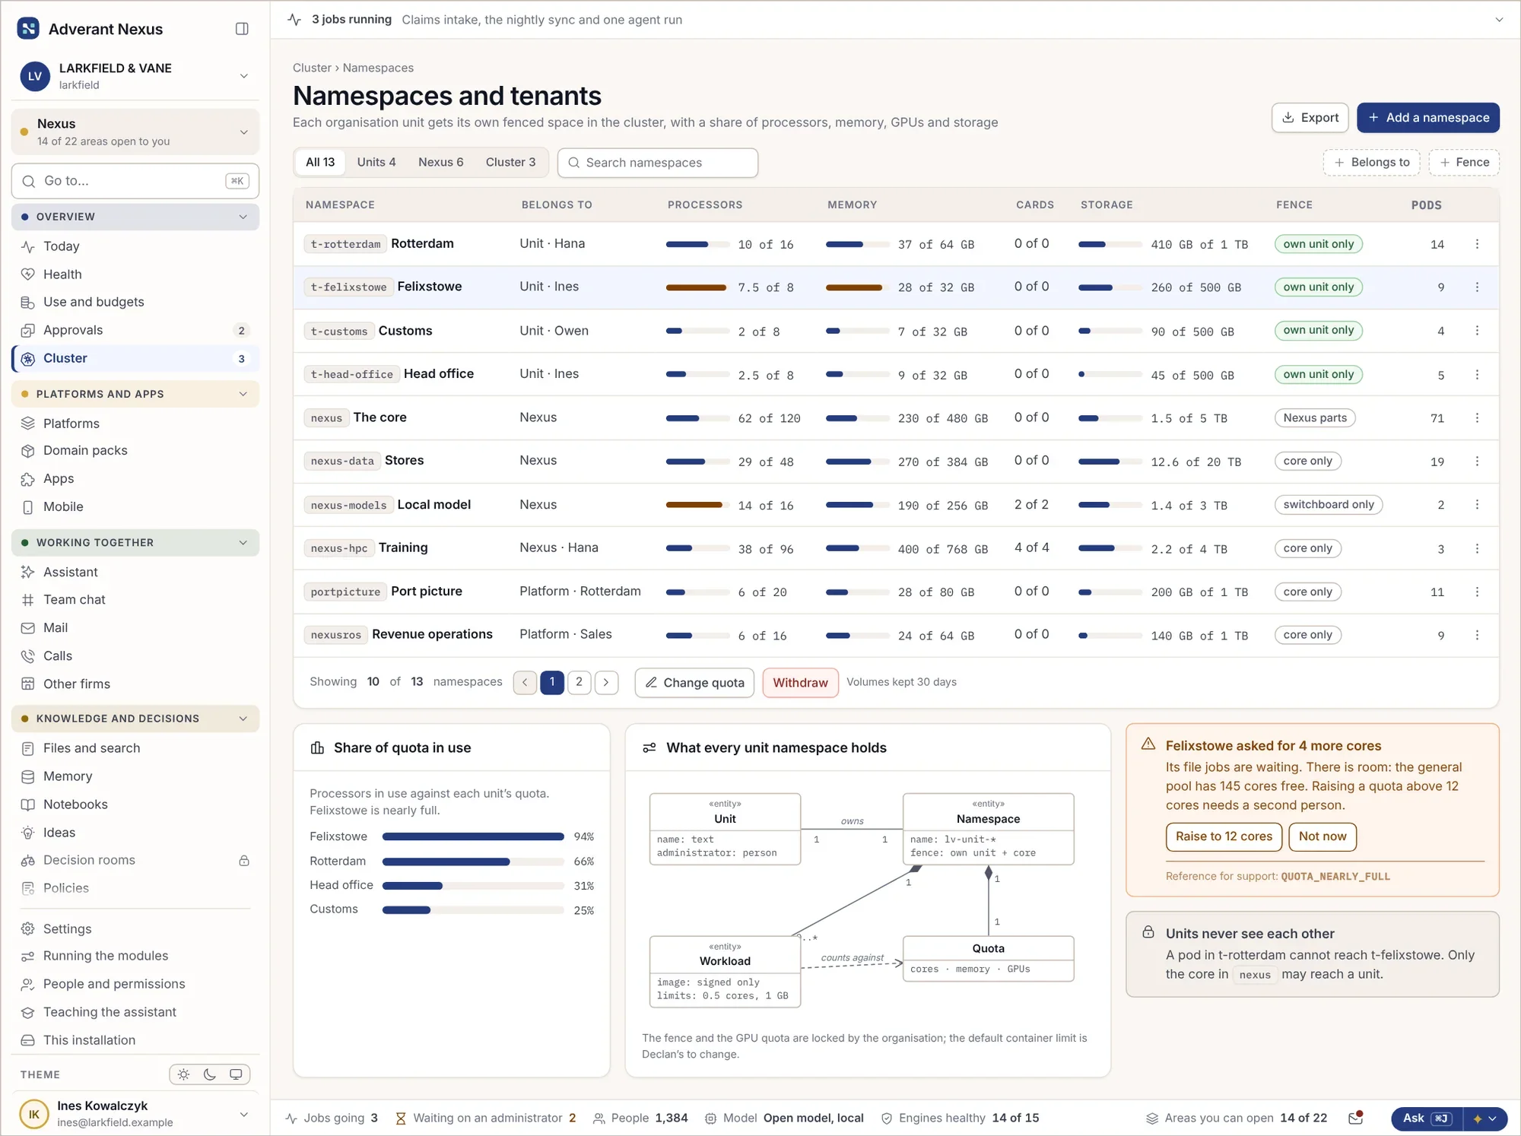Image resolution: width=1521 pixels, height=1136 pixels.
Task: Switch to light theme
Action: 184,1074
